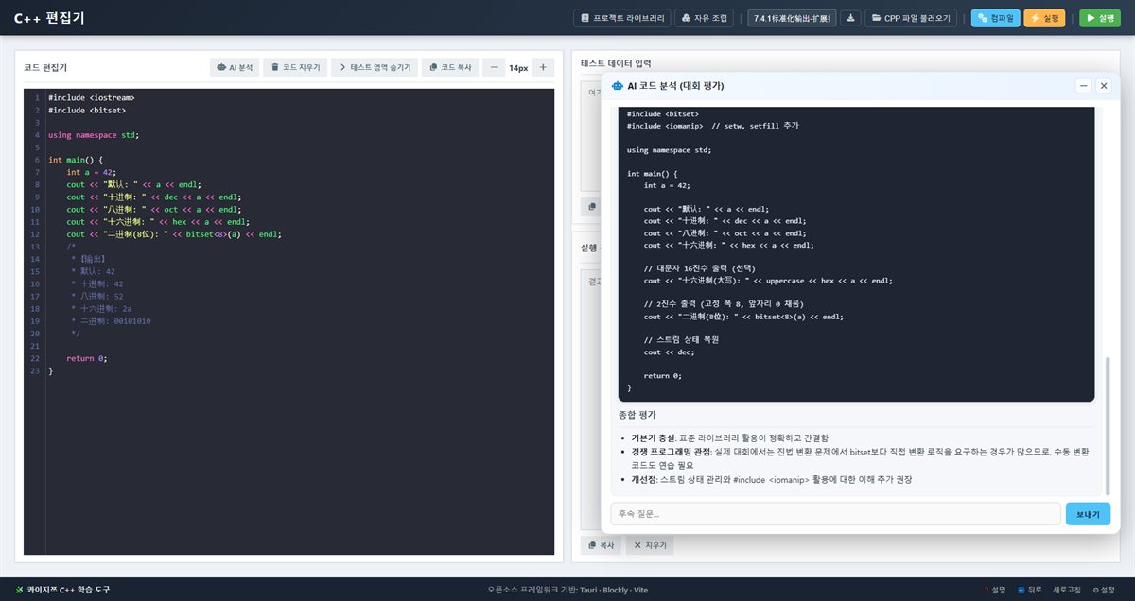Click CPP 파일 불러오기 folder button
1135x601 pixels.
click(911, 18)
